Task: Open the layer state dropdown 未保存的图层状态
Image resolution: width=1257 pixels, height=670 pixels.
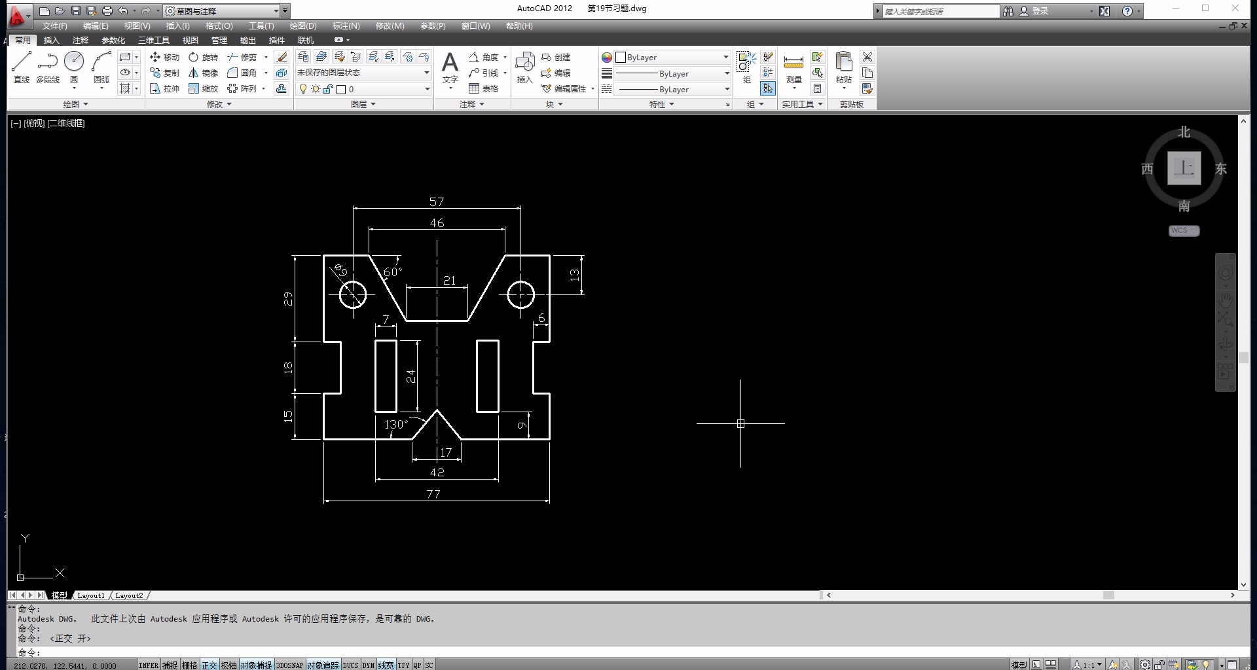Action: coord(363,73)
